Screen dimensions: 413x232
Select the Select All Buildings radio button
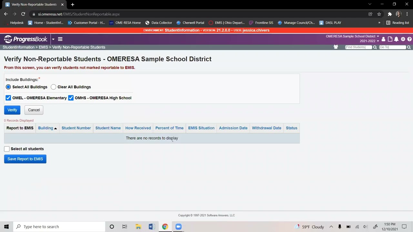8,87
